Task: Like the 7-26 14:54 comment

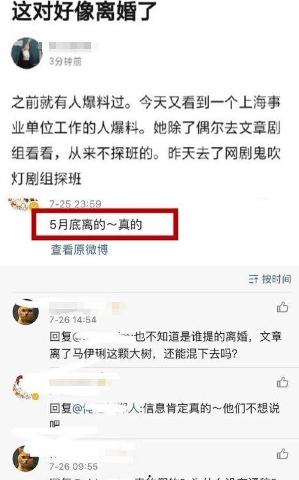Action: pos(282,307)
